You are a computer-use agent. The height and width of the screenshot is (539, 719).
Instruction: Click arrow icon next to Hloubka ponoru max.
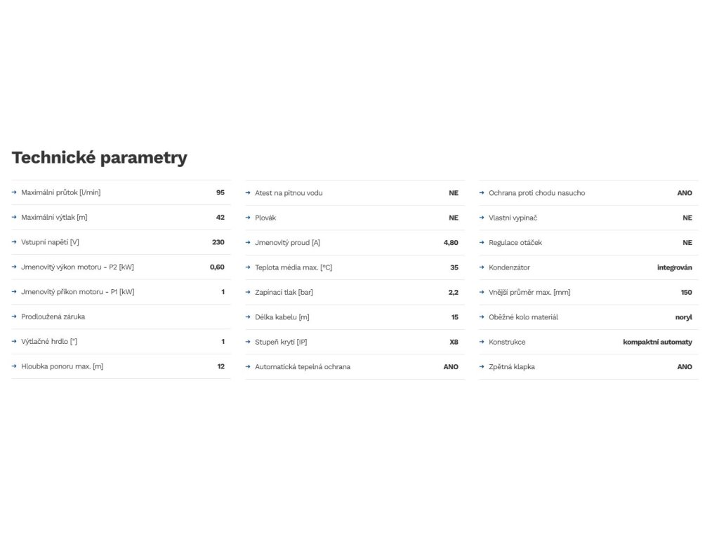click(14, 366)
